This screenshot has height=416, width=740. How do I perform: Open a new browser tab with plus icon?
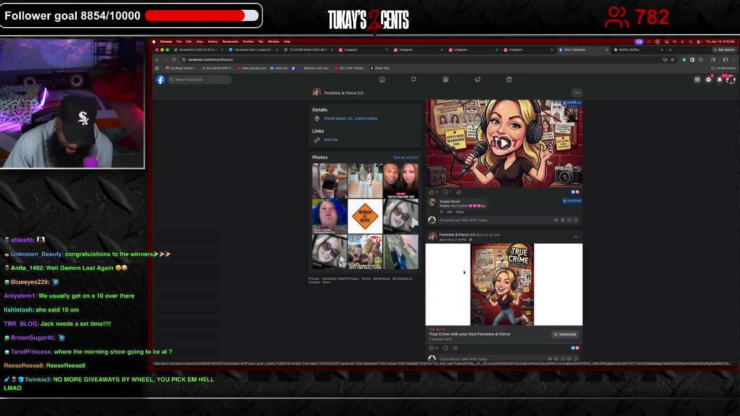[x=670, y=50]
